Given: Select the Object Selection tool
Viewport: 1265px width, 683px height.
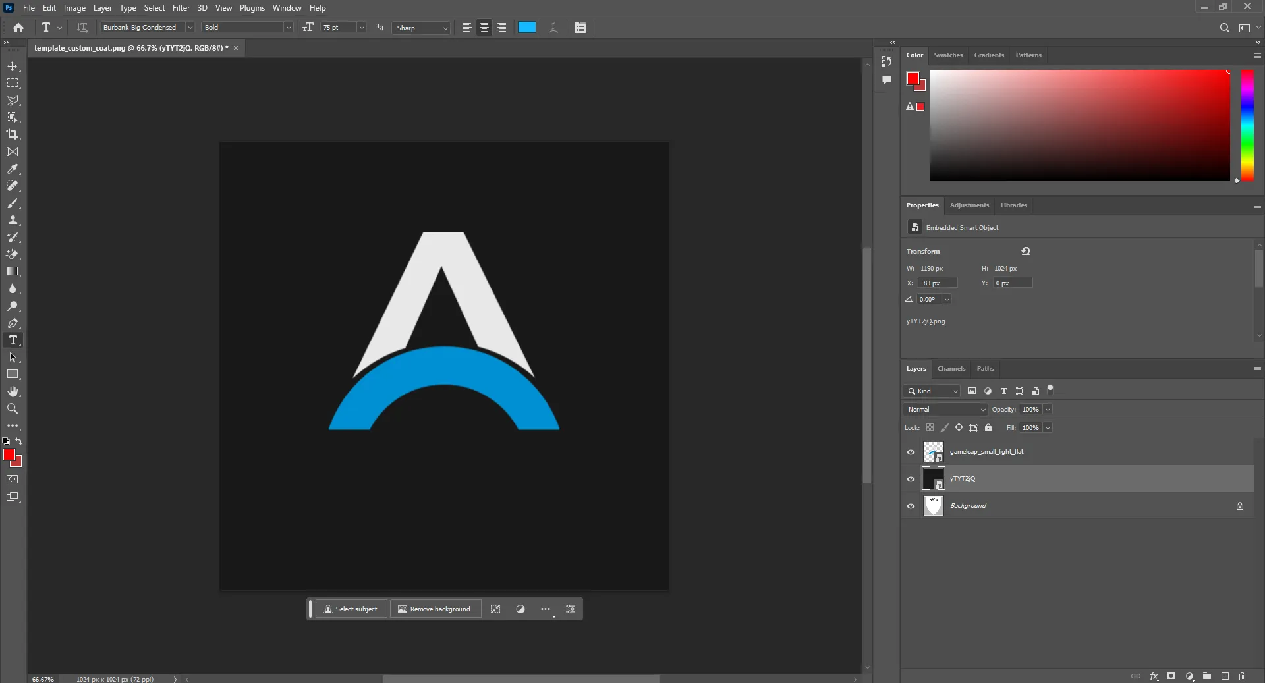Looking at the screenshot, I should click(x=13, y=118).
